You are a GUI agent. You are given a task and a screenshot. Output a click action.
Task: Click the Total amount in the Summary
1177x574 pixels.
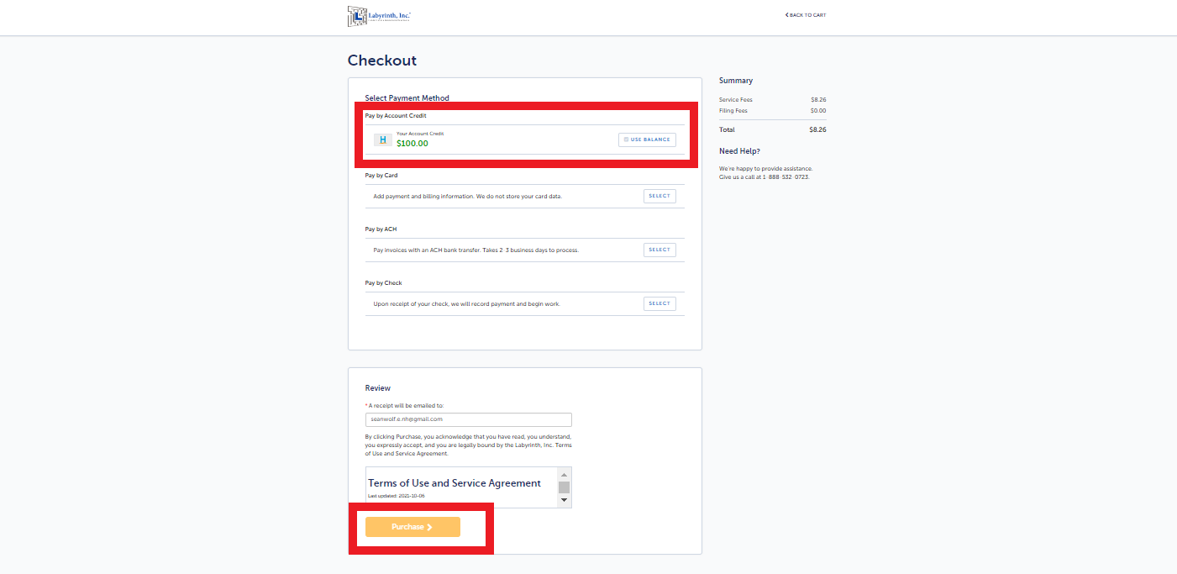click(817, 130)
